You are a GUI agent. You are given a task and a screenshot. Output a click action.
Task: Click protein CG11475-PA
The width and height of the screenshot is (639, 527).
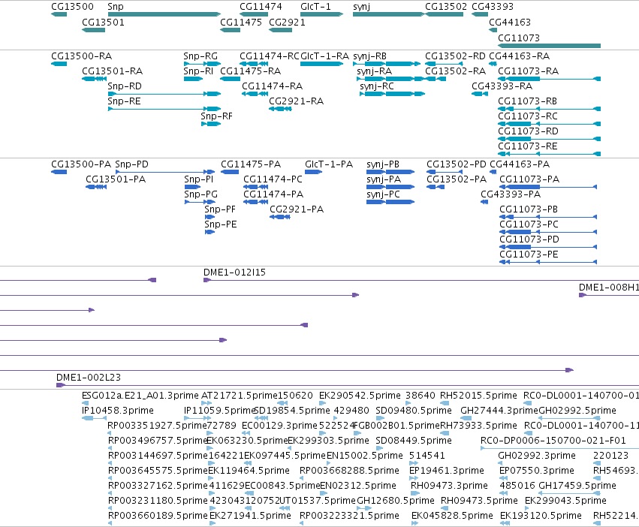(230, 172)
